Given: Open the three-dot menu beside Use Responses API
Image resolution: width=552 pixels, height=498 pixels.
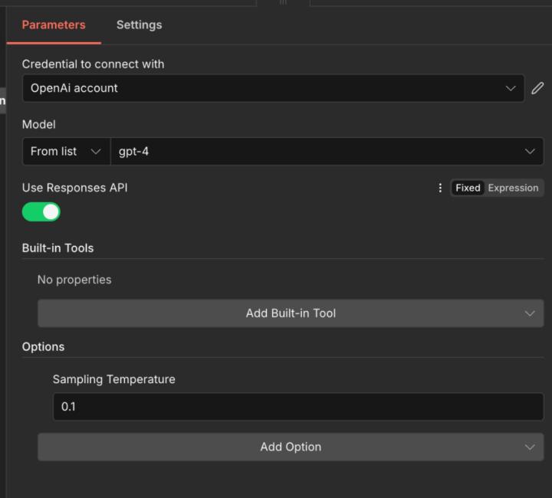Looking at the screenshot, I should click(440, 188).
